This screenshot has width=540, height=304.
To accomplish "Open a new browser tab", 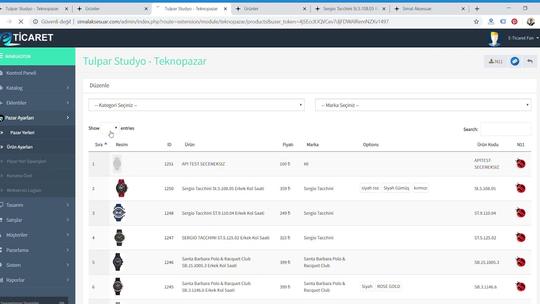I will [x=477, y=8].
